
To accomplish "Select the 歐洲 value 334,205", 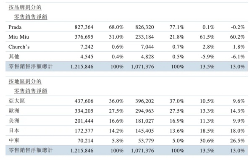I will coord(84,111).
